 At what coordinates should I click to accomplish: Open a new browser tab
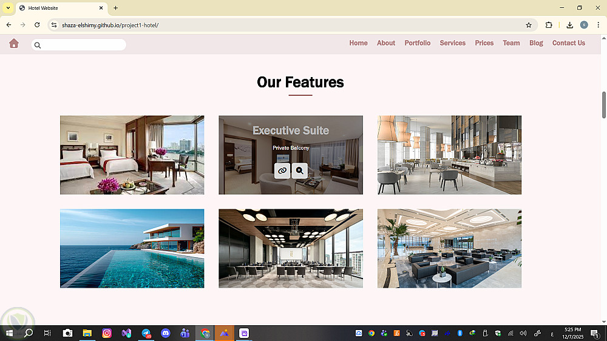point(116,8)
